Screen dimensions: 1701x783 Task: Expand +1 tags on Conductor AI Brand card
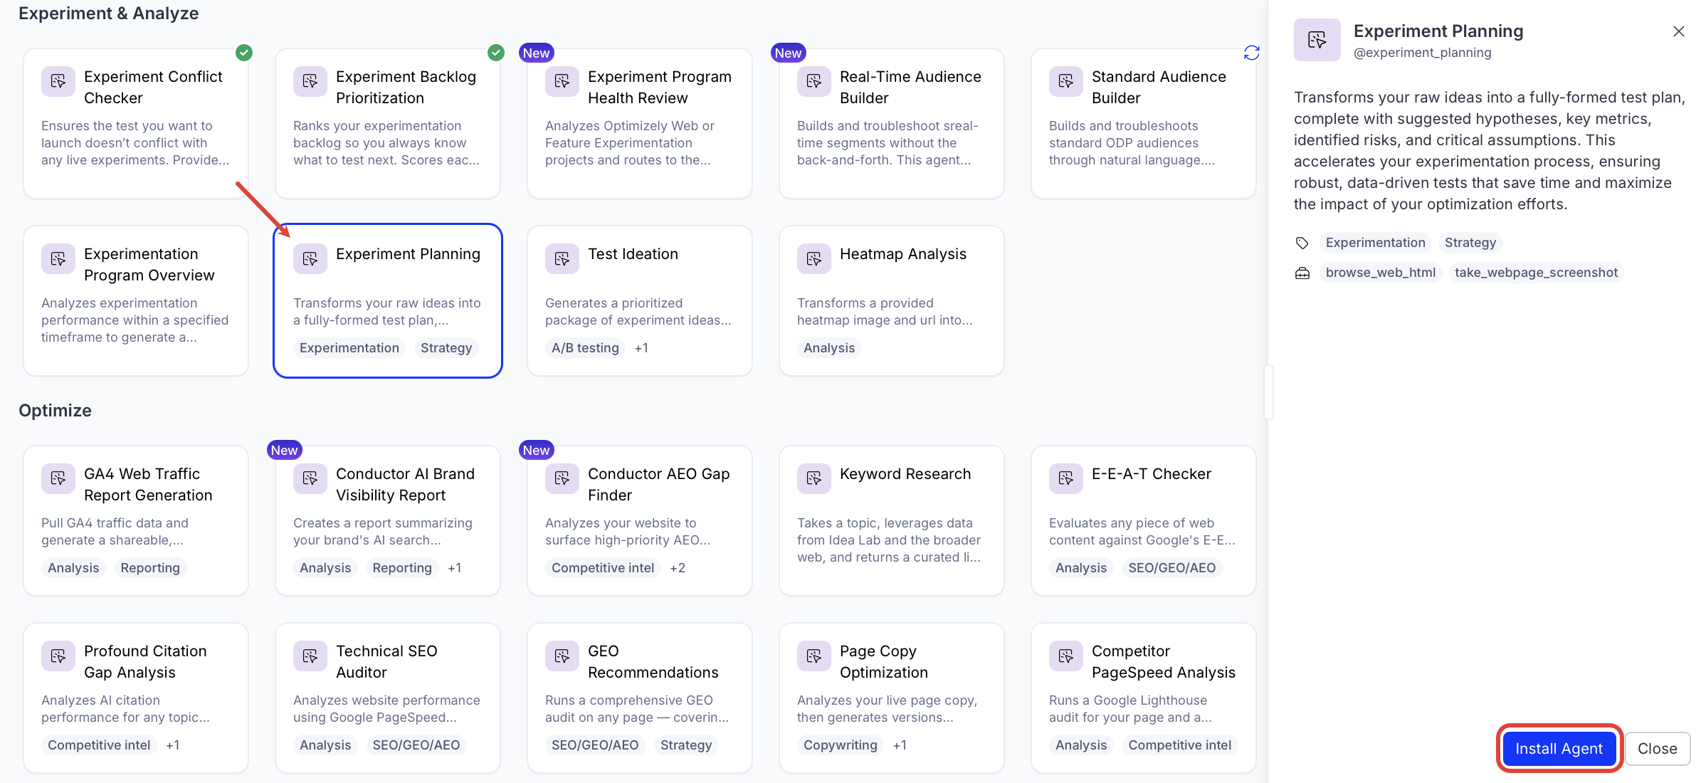[x=455, y=568]
